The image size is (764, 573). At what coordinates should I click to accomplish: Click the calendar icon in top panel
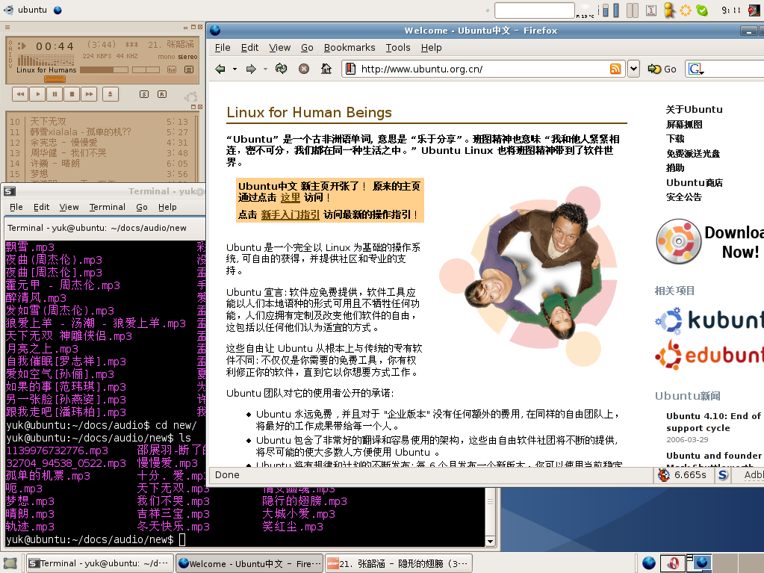point(651,10)
